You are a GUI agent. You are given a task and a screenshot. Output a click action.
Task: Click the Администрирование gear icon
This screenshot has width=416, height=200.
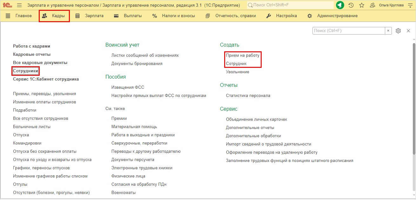coord(310,16)
